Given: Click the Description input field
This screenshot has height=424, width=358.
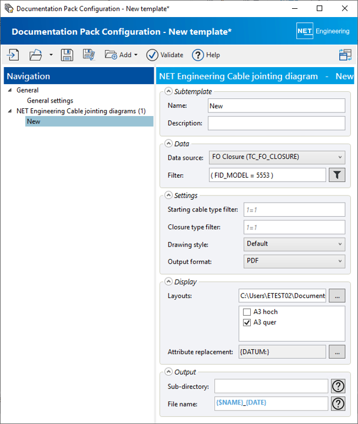Looking at the screenshot, I should [276, 123].
